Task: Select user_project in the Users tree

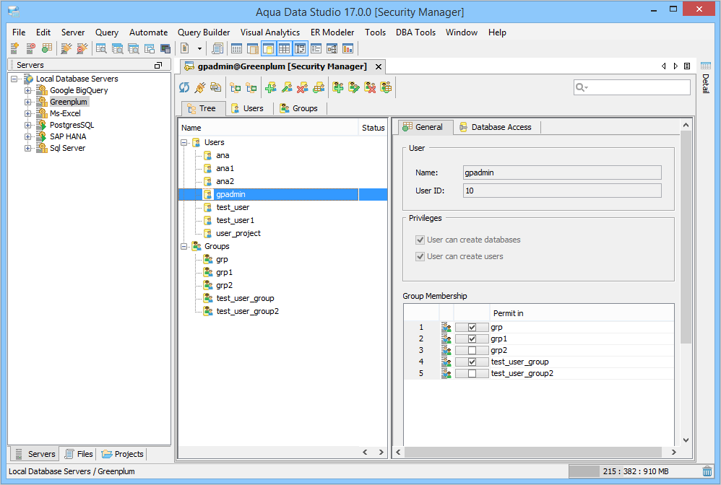Action: point(238,233)
